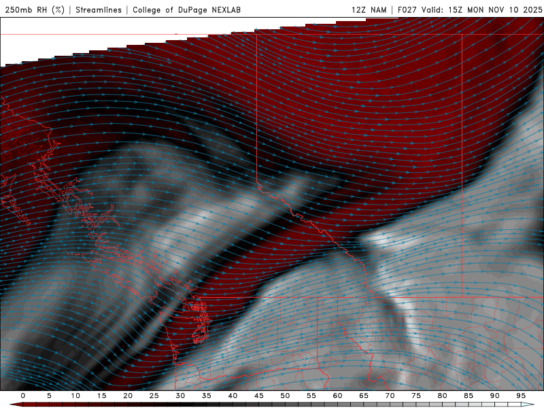
Task: Click the '70' value on the color scale
Action: pos(390,396)
